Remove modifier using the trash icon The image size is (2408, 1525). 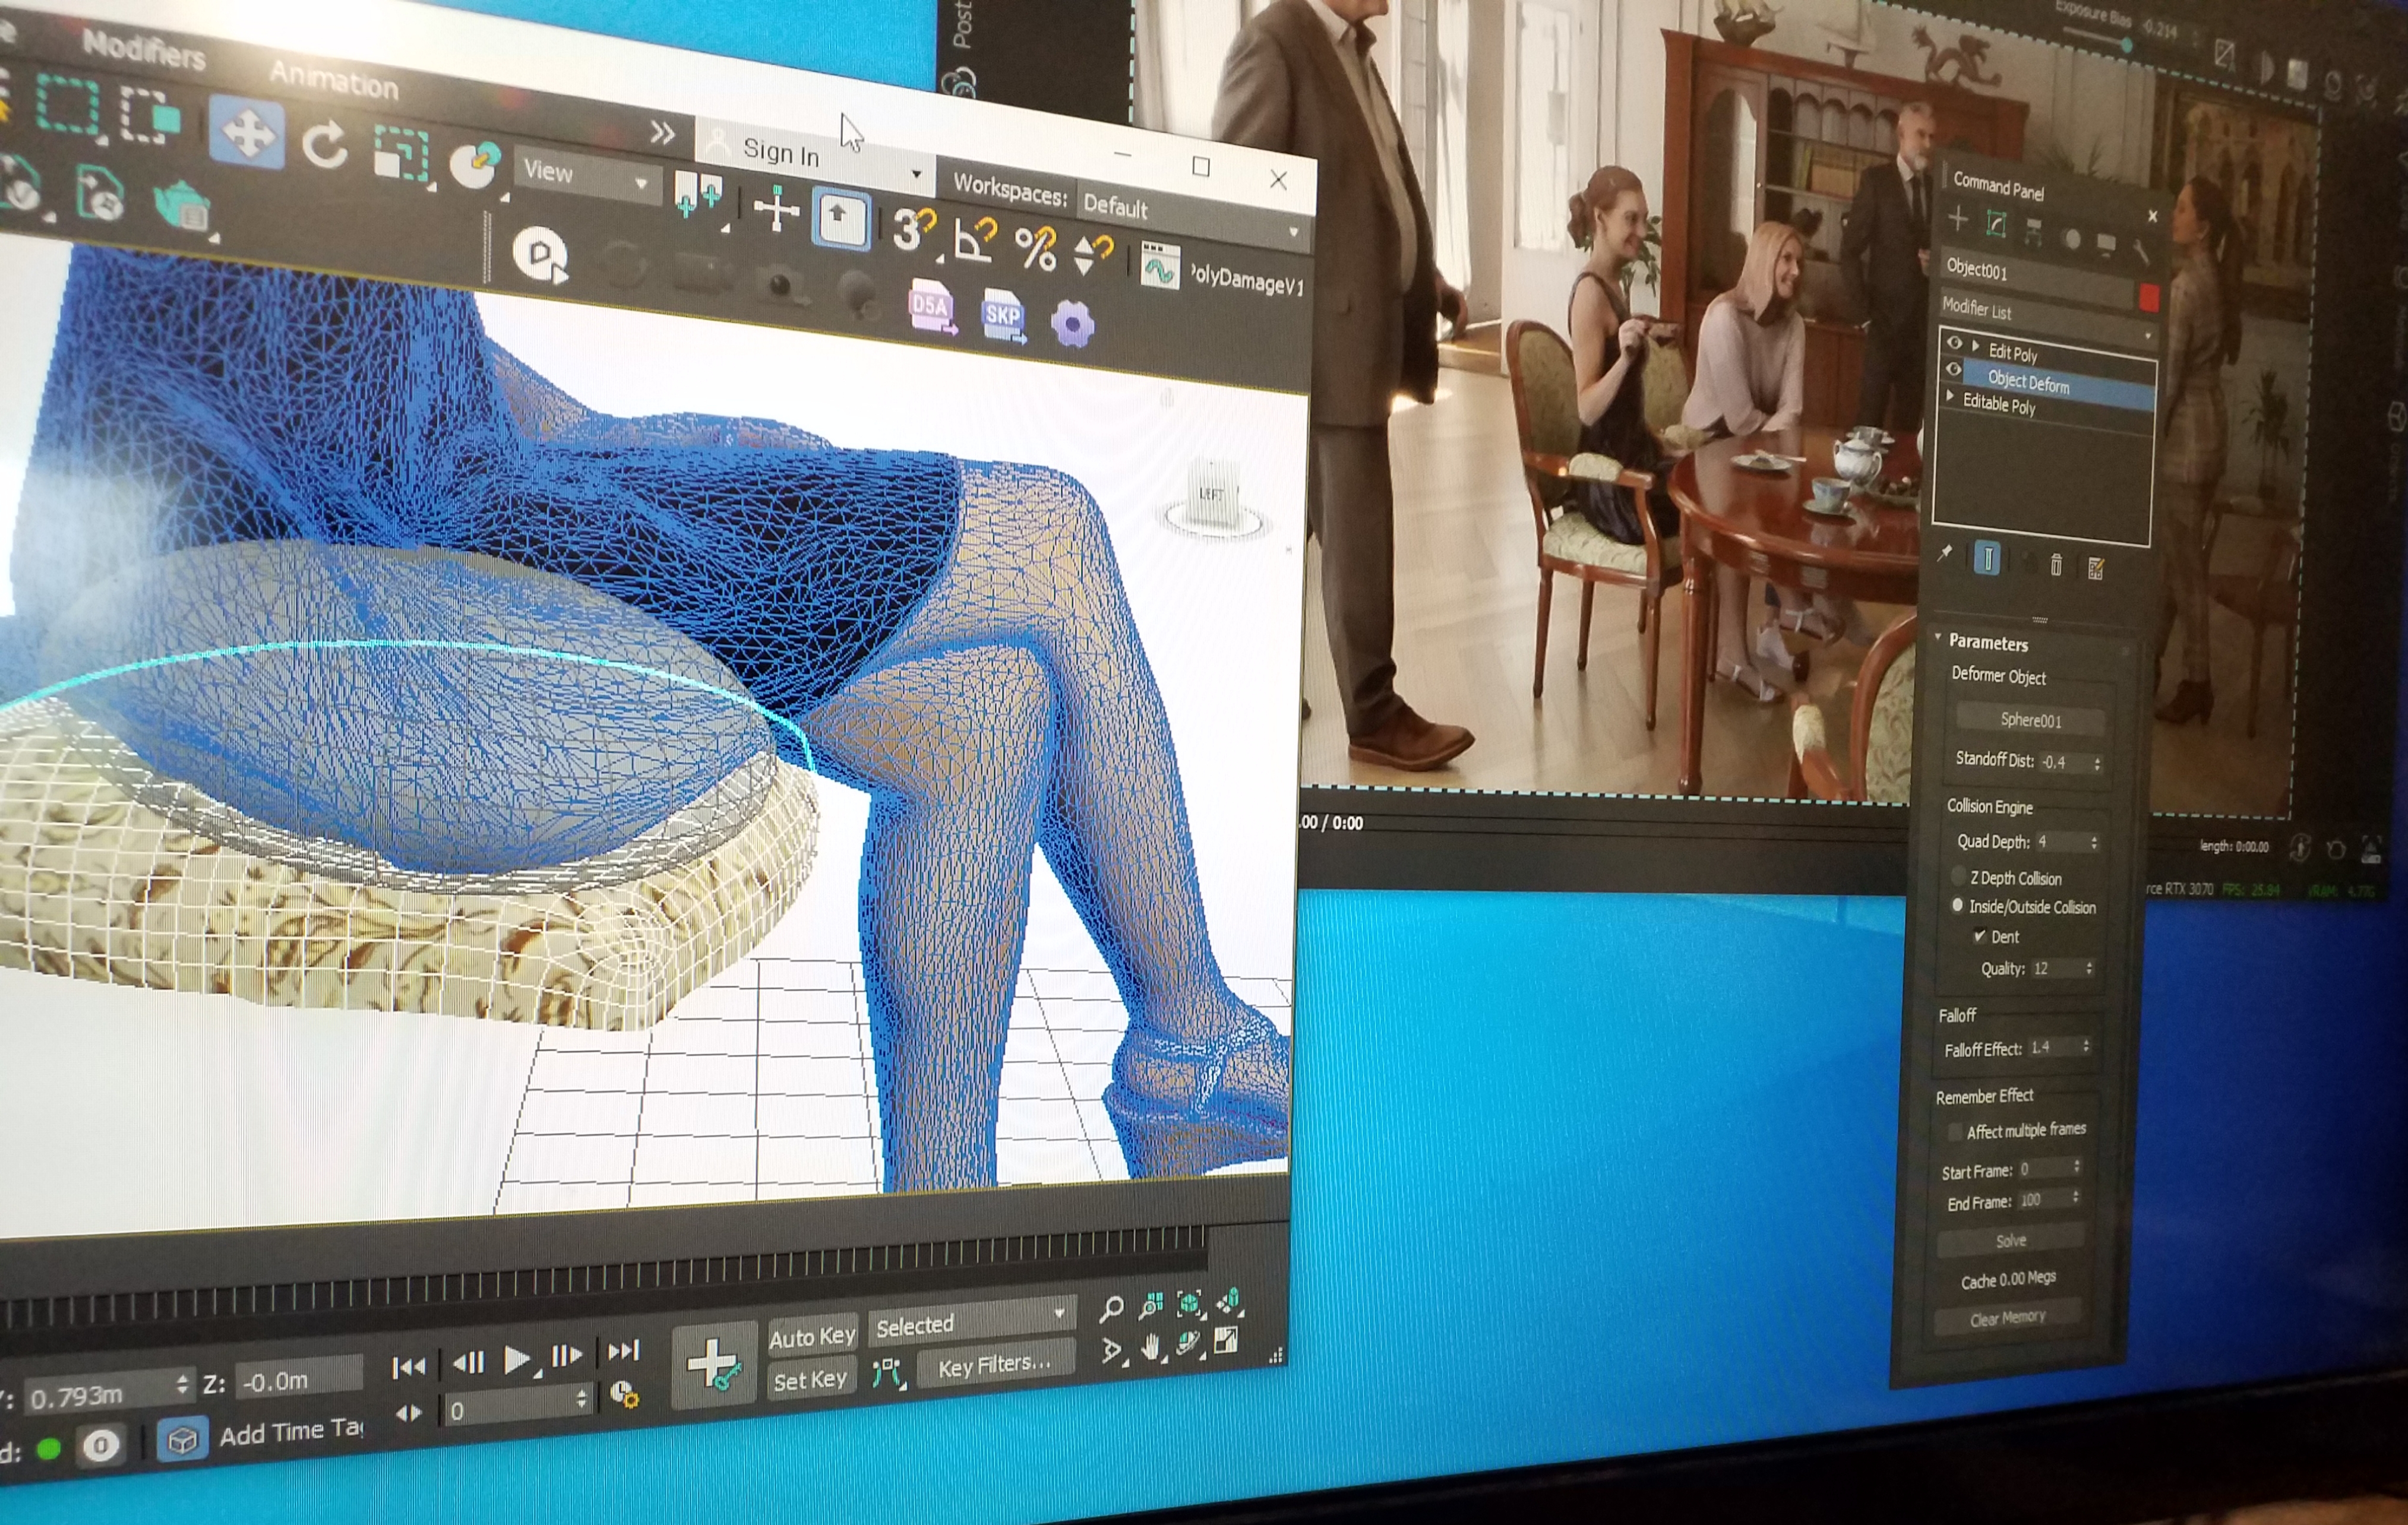pyautogui.click(x=2056, y=565)
